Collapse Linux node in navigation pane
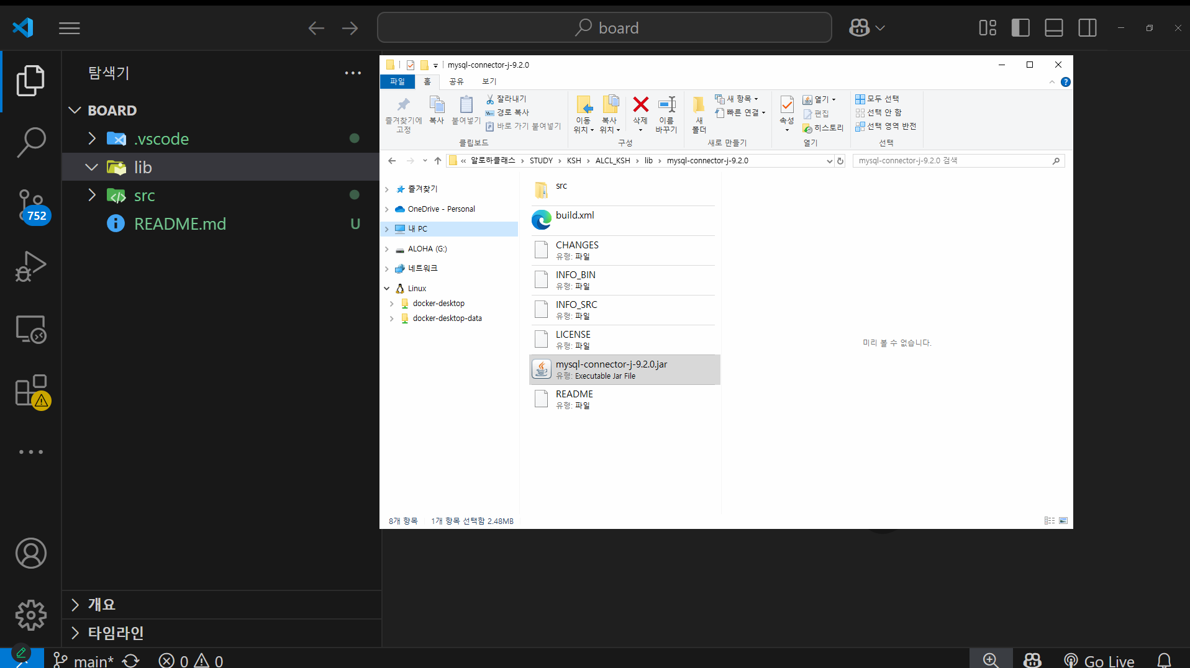This screenshot has width=1190, height=668. (387, 289)
